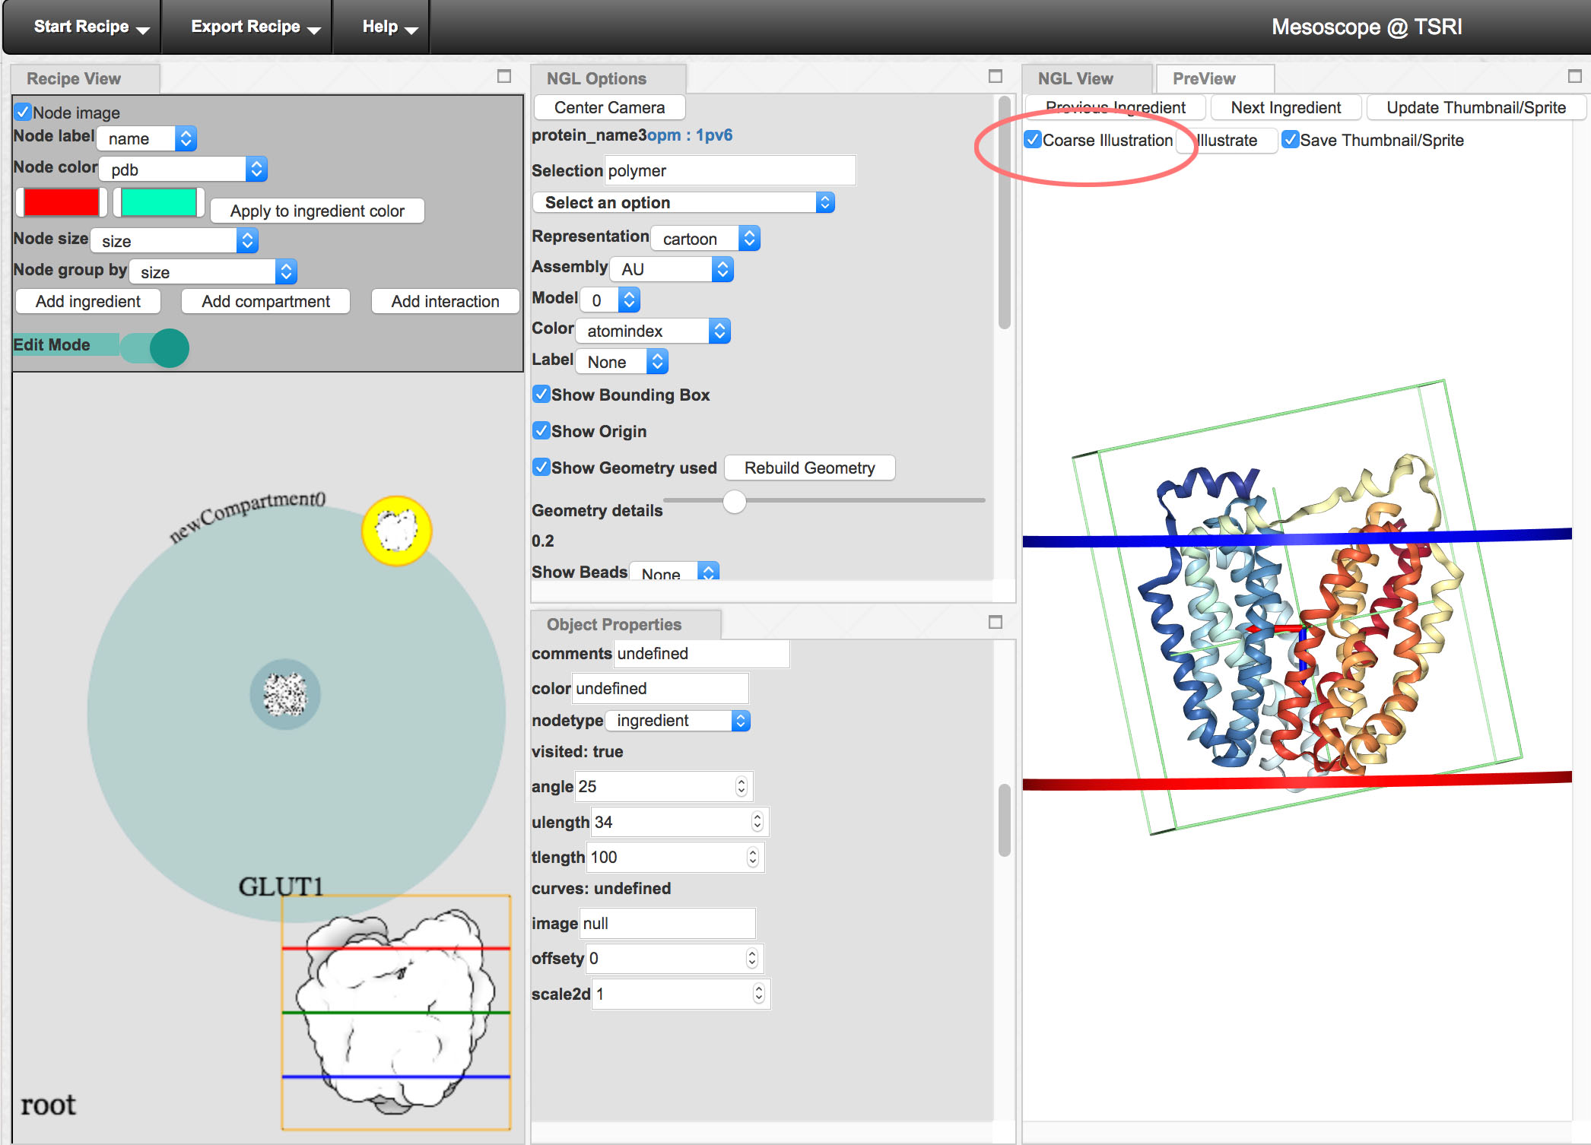Maximize the NGL Options panel

995,76
